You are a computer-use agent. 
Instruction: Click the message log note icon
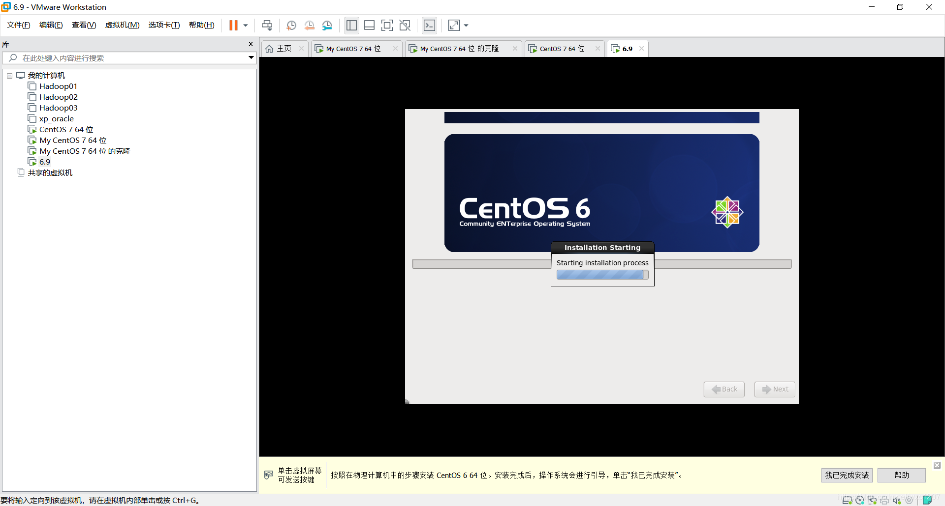927,500
